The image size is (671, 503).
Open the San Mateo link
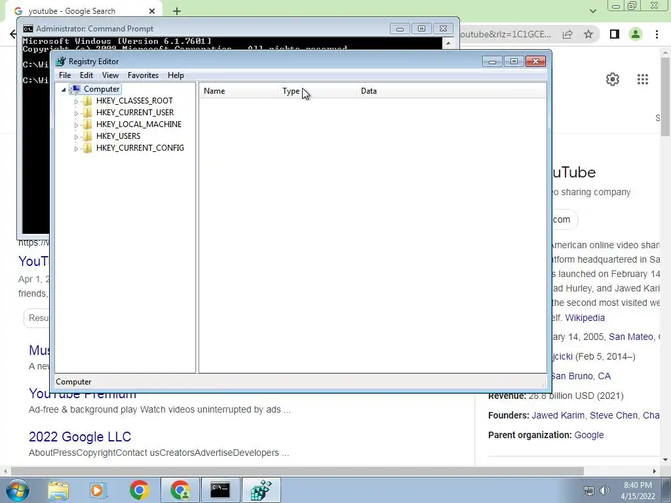631,337
